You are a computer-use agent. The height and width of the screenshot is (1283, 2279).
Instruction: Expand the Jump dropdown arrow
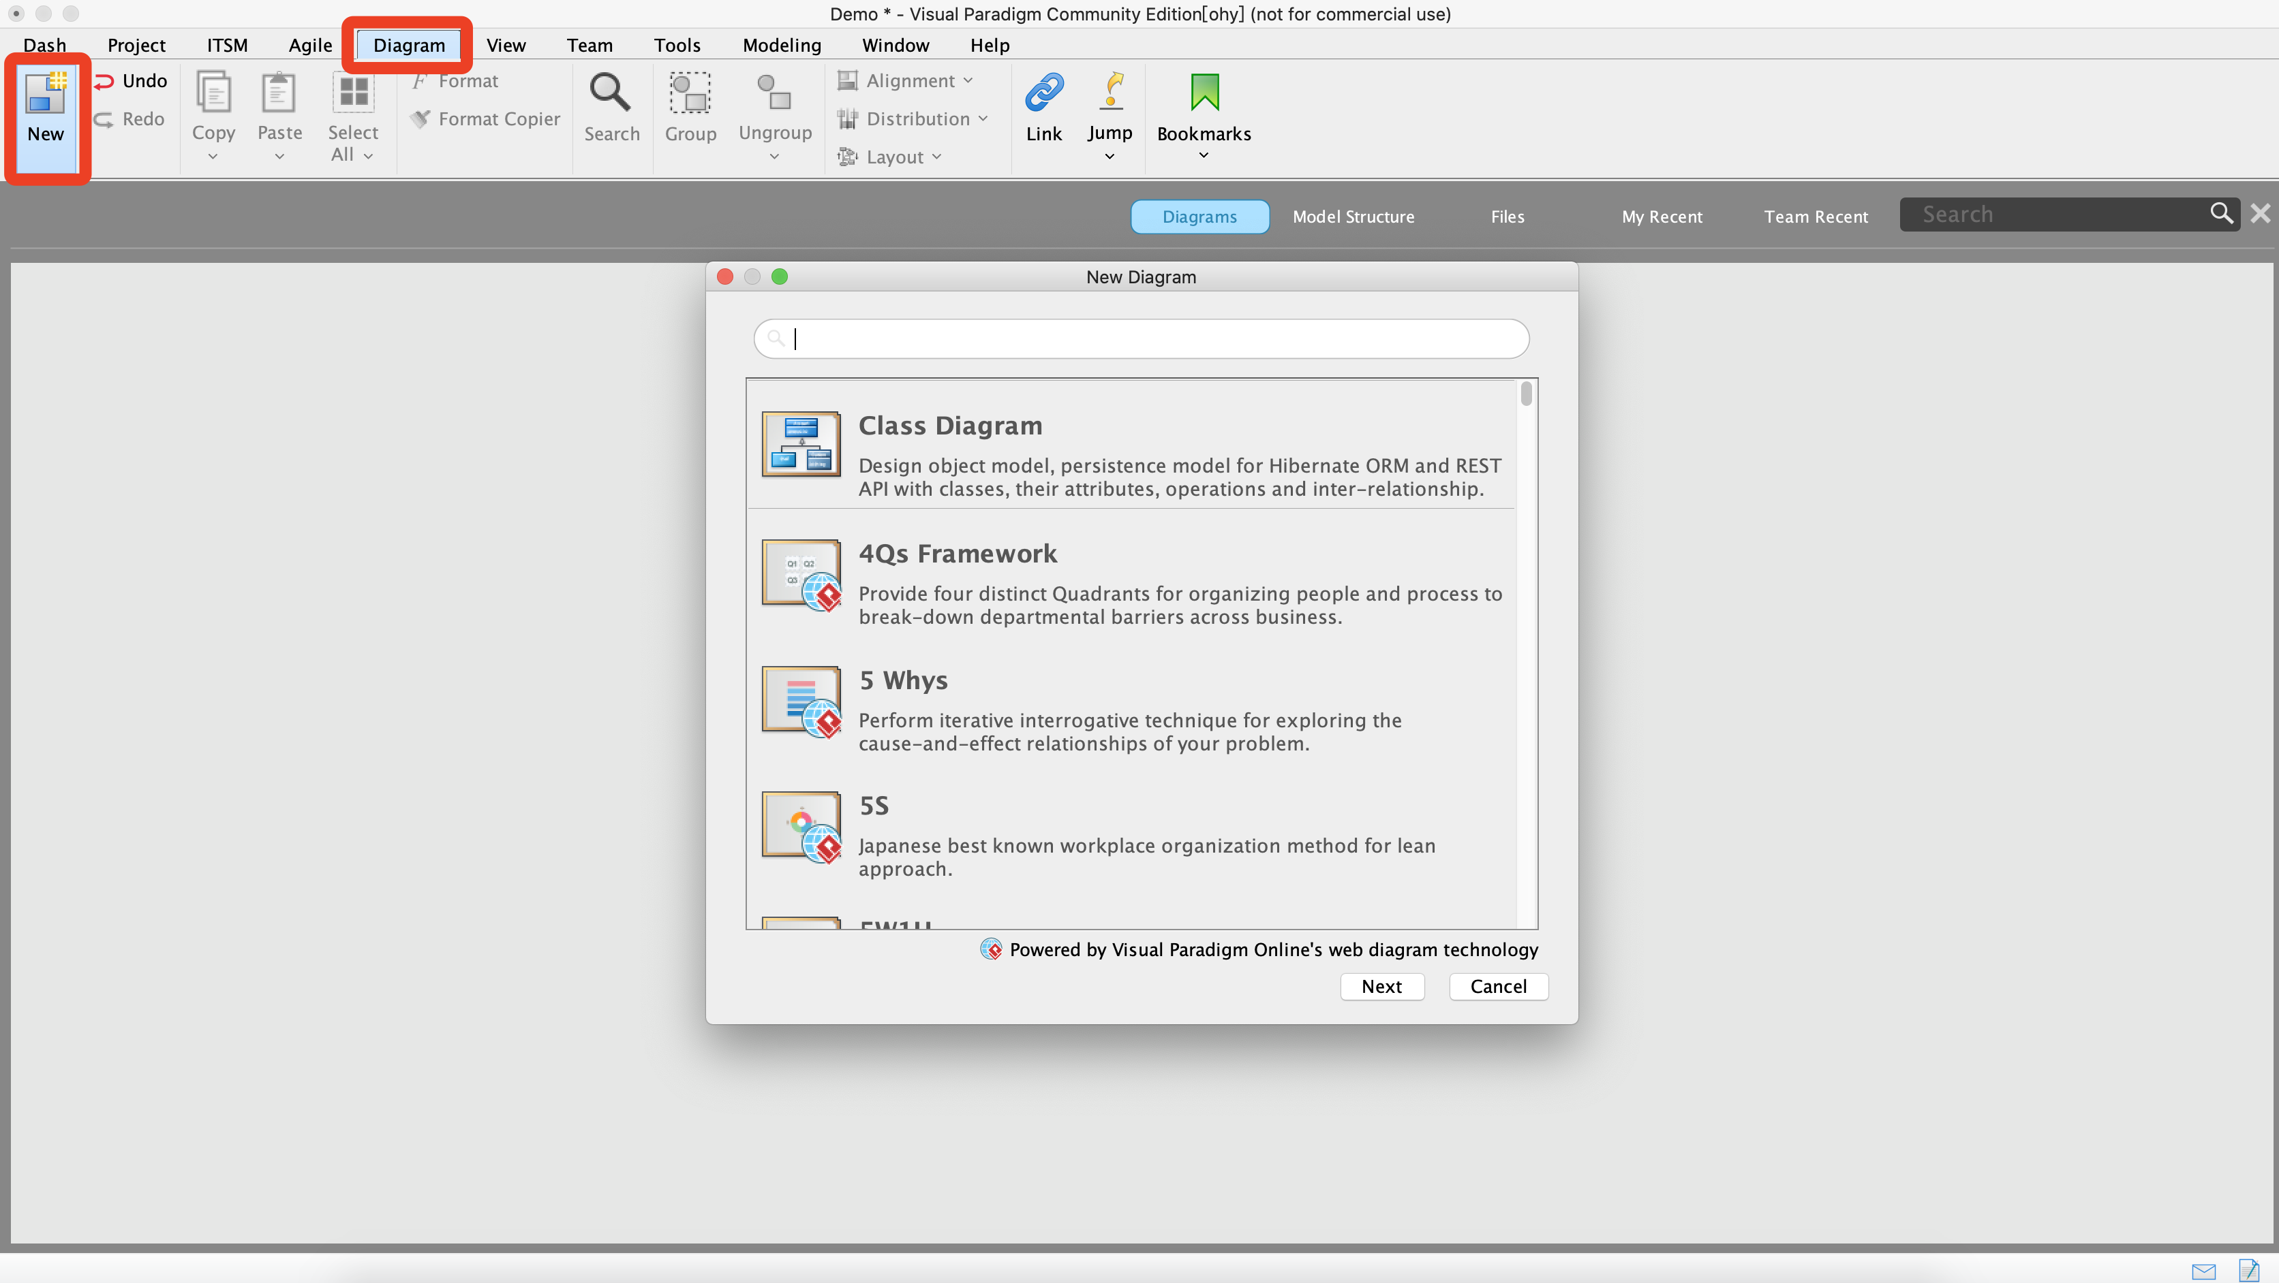1110,157
